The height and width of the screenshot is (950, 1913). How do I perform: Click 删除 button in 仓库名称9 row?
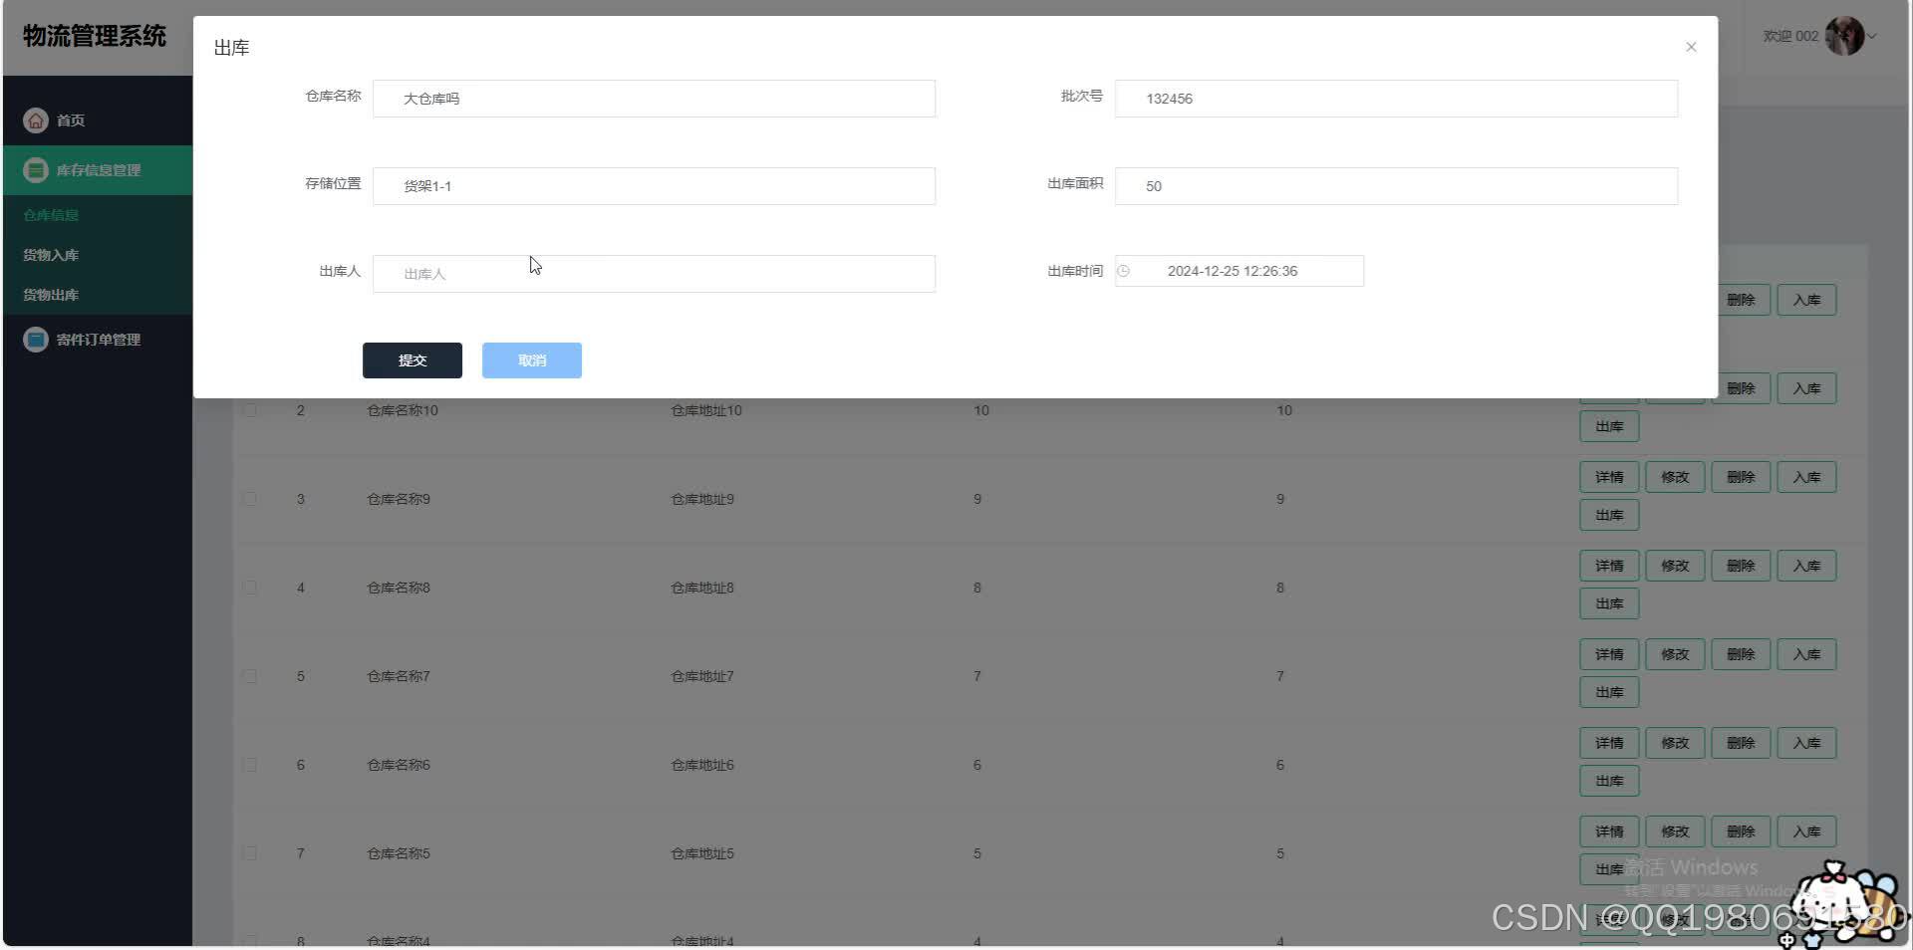[1741, 477]
